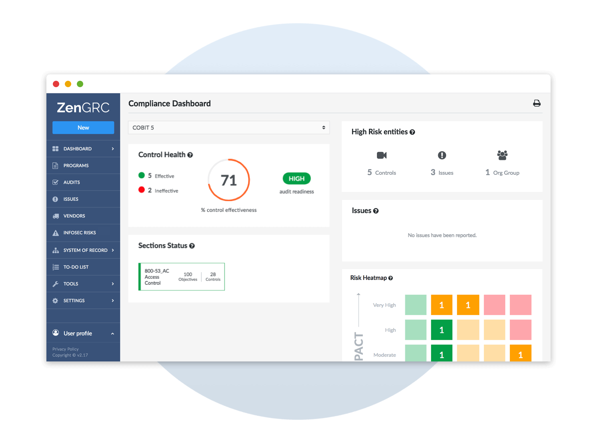Open the 800-53_AC Access Control section card

tap(182, 277)
